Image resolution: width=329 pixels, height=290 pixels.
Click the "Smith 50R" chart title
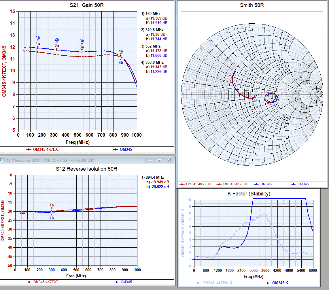point(252,5)
